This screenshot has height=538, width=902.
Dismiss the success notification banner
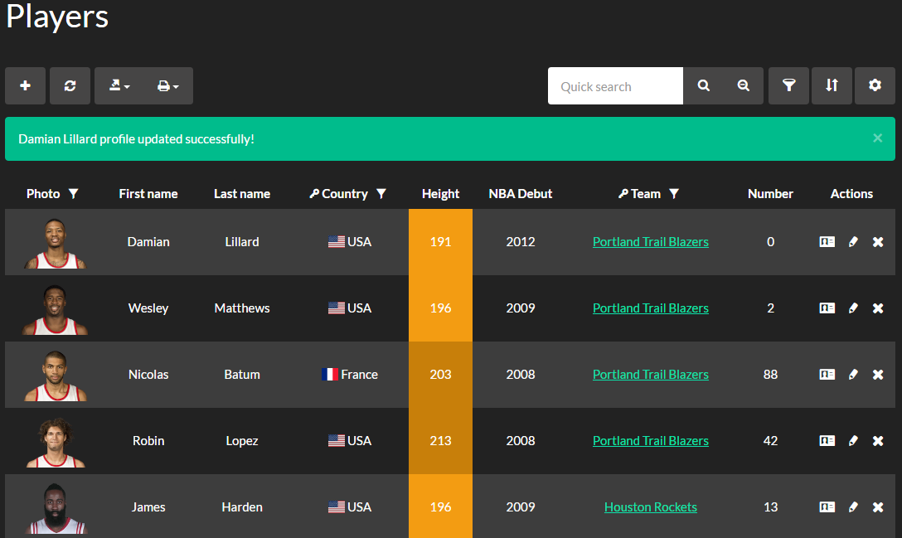pyautogui.click(x=877, y=138)
